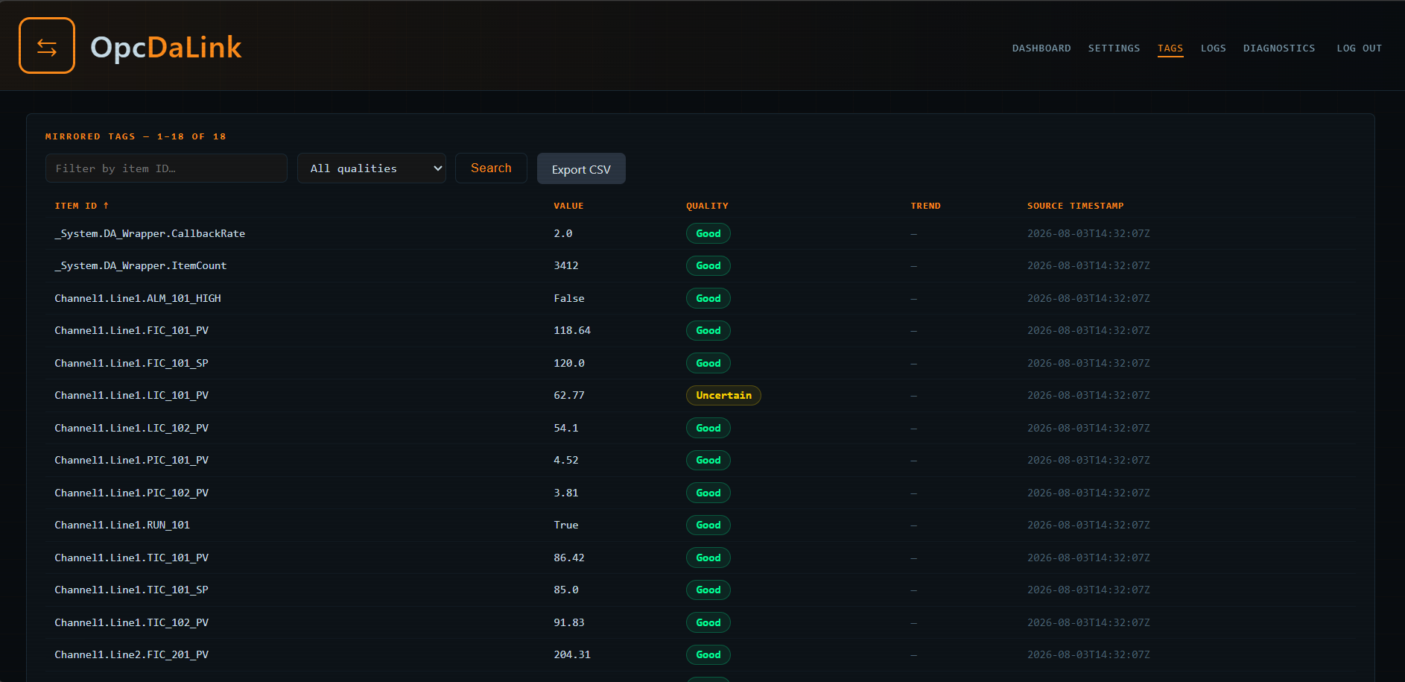Select Channel1.Line1.TIC_101_SP tag
1405x682 pixels.
pos(131,590)
